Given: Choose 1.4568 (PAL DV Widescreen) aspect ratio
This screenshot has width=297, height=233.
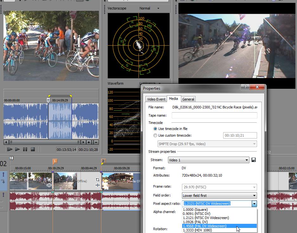Looking at the screenshot, I should pyautogui.click(x=205, y=226).
